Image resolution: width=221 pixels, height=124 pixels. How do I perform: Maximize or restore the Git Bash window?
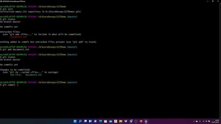pos(213,1)
